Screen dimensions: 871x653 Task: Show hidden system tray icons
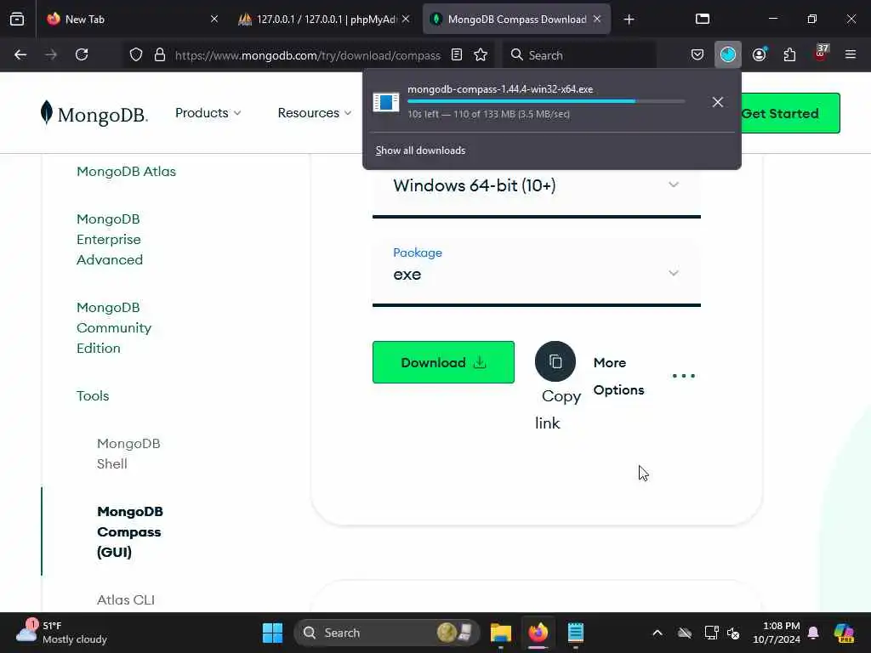point(658,633)
